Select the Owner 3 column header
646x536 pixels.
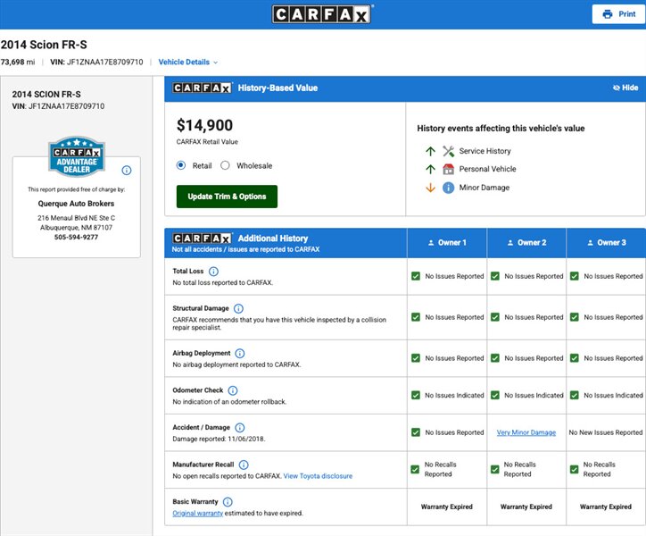(607, 243)
